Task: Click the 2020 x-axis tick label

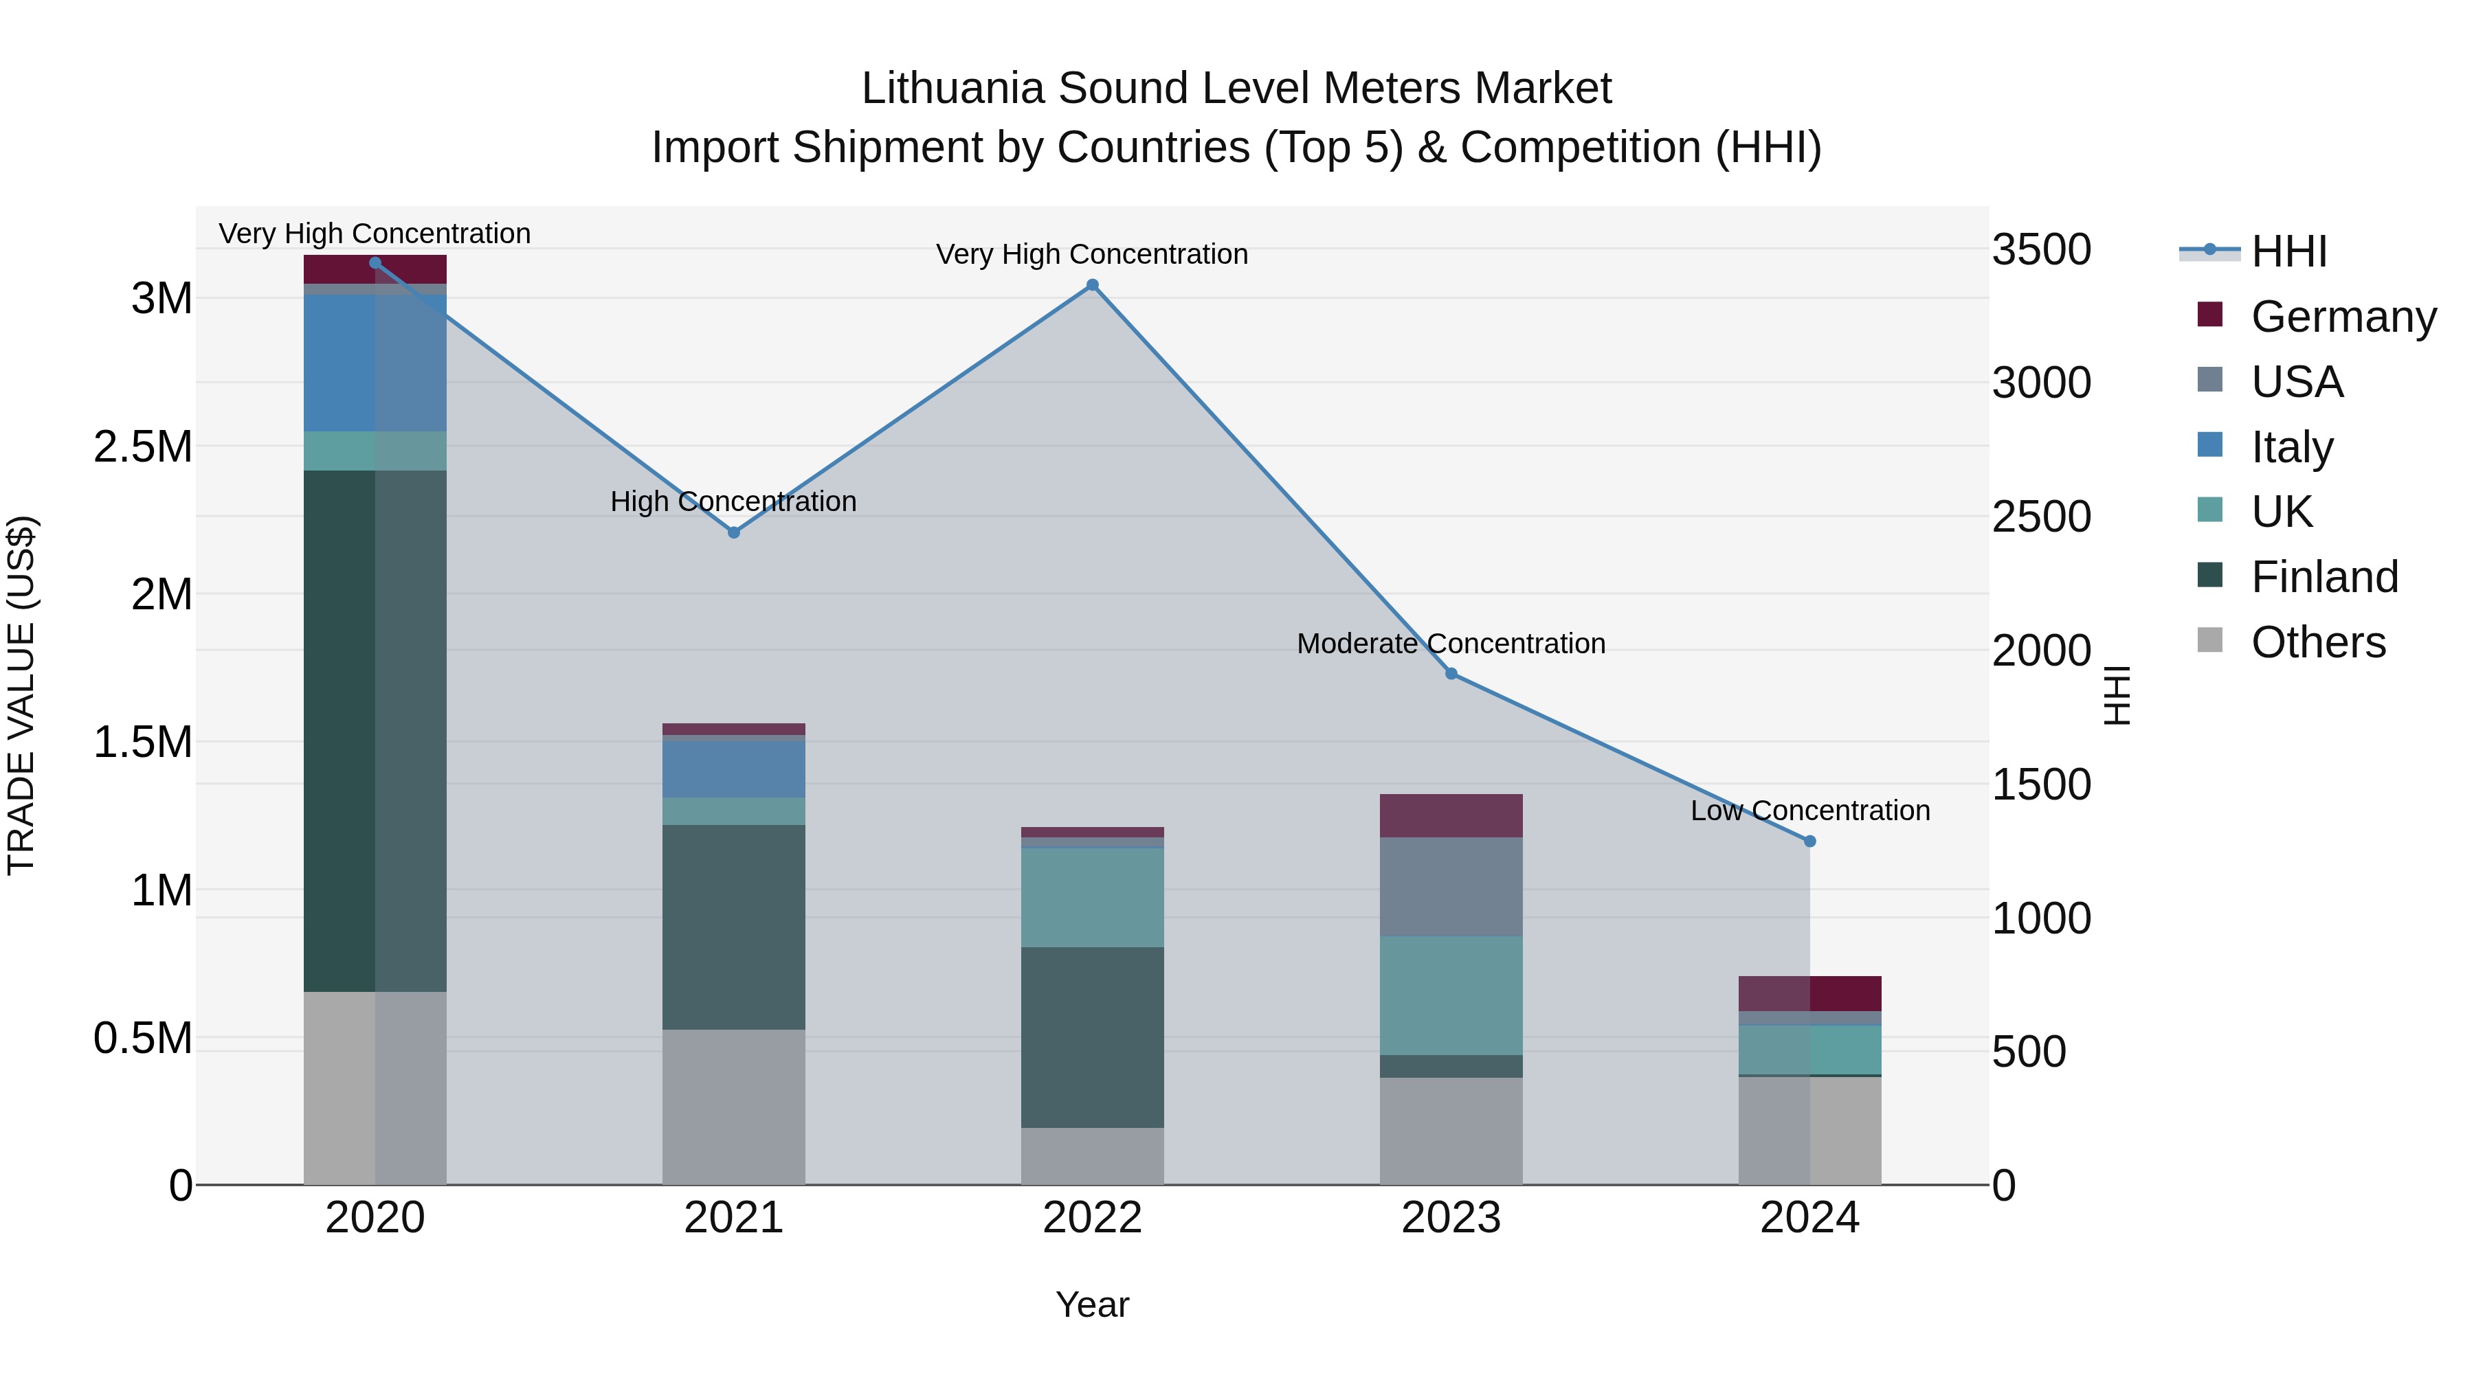Action: click(375, 1218)
